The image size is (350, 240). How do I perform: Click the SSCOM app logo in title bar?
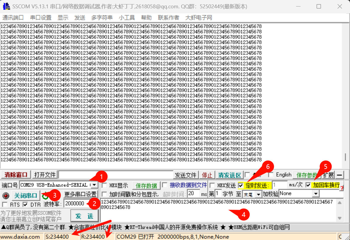(x=6, y=6)
